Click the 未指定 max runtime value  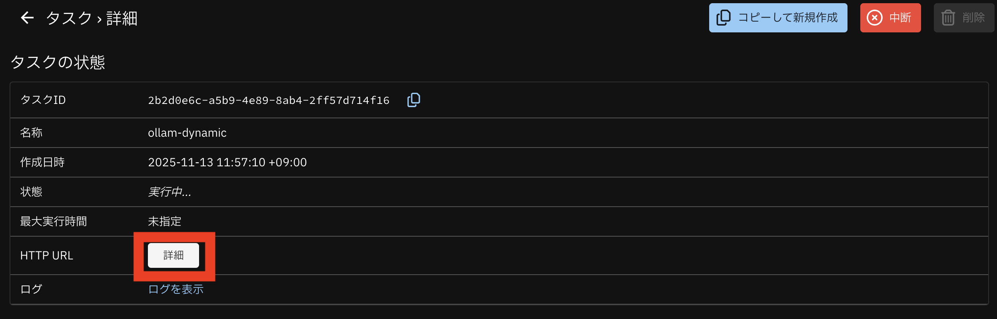pyautogui.click(x=165, y=221)
